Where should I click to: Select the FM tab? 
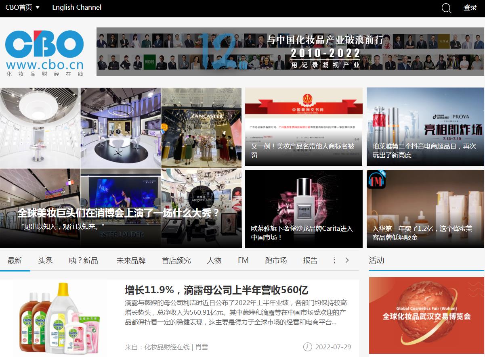(243, 261)
